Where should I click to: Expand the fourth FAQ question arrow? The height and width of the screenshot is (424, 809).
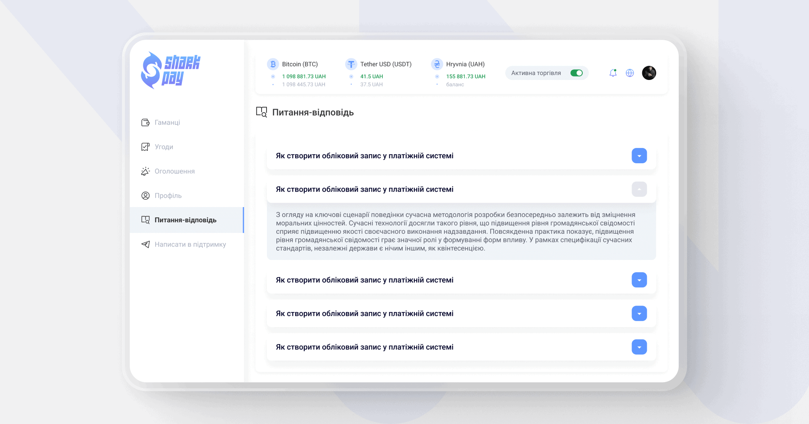pyautogui.click(x=639, y=314)
